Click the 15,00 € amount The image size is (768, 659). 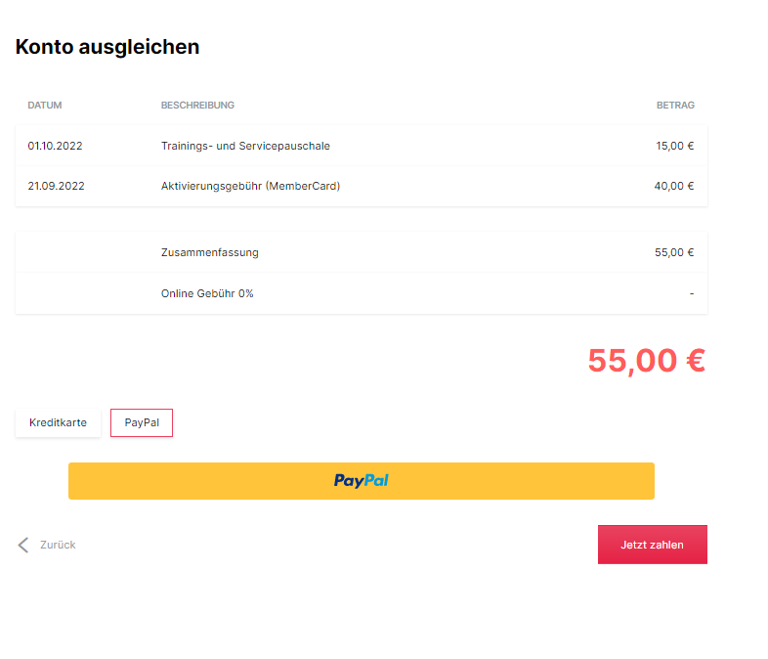[x=675, y=146]
